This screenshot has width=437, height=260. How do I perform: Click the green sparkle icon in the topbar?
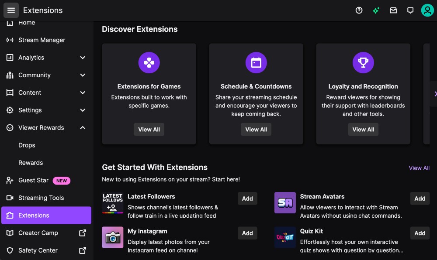[376, 10]
